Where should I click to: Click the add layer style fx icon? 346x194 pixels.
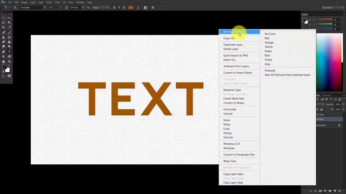[x=315, y=191]
